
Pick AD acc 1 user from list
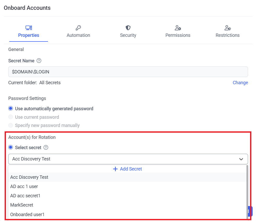coord(24,186)
